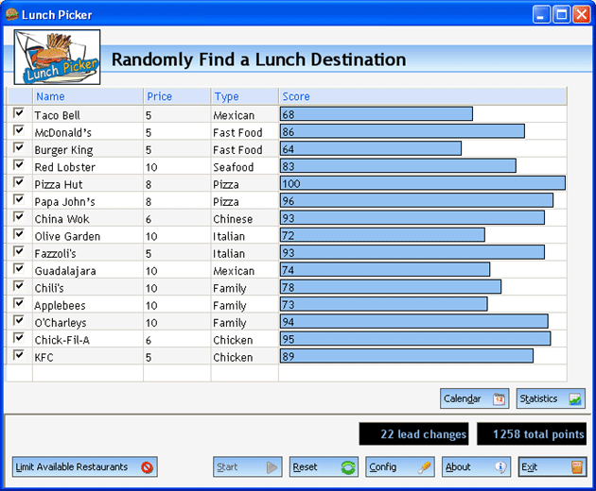The height and width of the screenshot is (491, 596).
Task: Click the green refresh arrows icon
Action: click(x=348, y=467)
